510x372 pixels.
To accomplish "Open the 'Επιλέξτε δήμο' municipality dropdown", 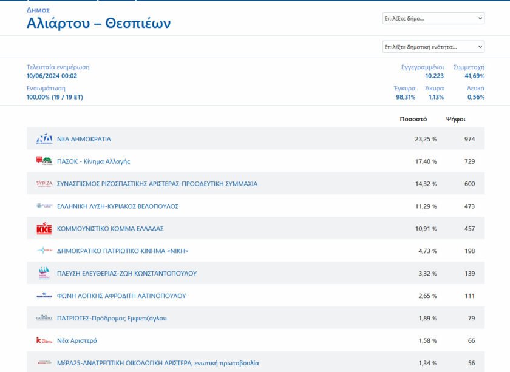I will tap(433, 19).
